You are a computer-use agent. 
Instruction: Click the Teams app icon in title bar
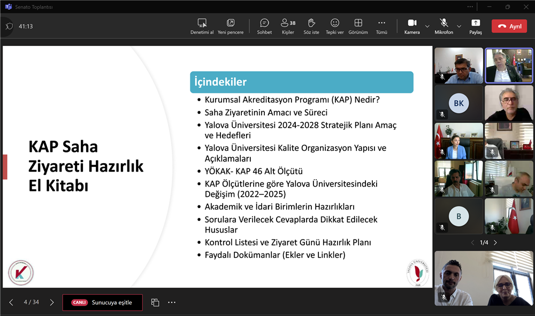(x=9, y=7)
